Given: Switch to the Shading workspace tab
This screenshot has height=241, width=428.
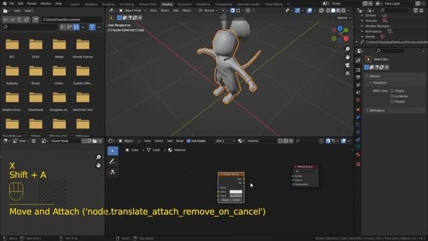Looking at the screenshot, I should 167,5.
